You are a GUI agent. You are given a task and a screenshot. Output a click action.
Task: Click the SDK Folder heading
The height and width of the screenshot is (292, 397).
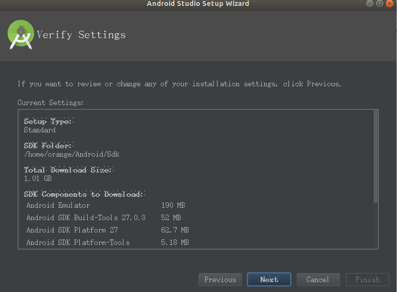point(49,146)
